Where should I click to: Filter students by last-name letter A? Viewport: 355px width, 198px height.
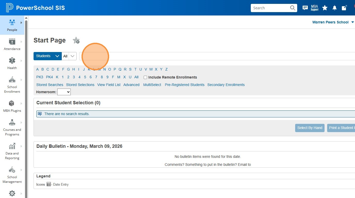click(x=37, y=69)
